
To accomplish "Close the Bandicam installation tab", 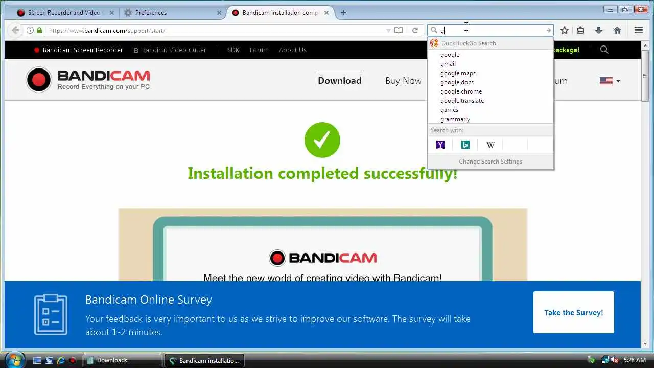I will (x=326, y=13).
